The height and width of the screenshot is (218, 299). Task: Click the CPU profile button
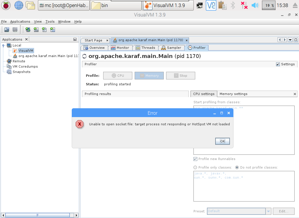click(118, 76)
